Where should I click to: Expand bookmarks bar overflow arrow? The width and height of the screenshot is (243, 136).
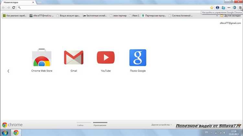pyautogui.click(x=217, y=16)
